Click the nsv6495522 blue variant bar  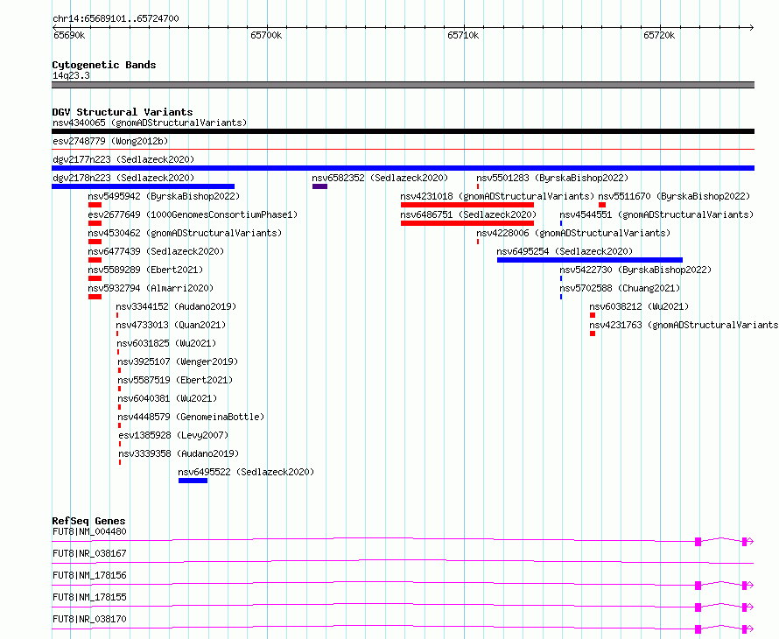[x=193, y=481]
